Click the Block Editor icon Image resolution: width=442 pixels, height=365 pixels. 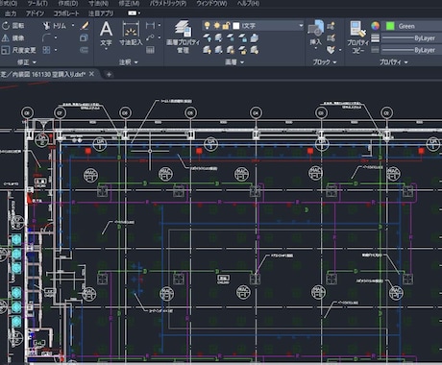331,37
